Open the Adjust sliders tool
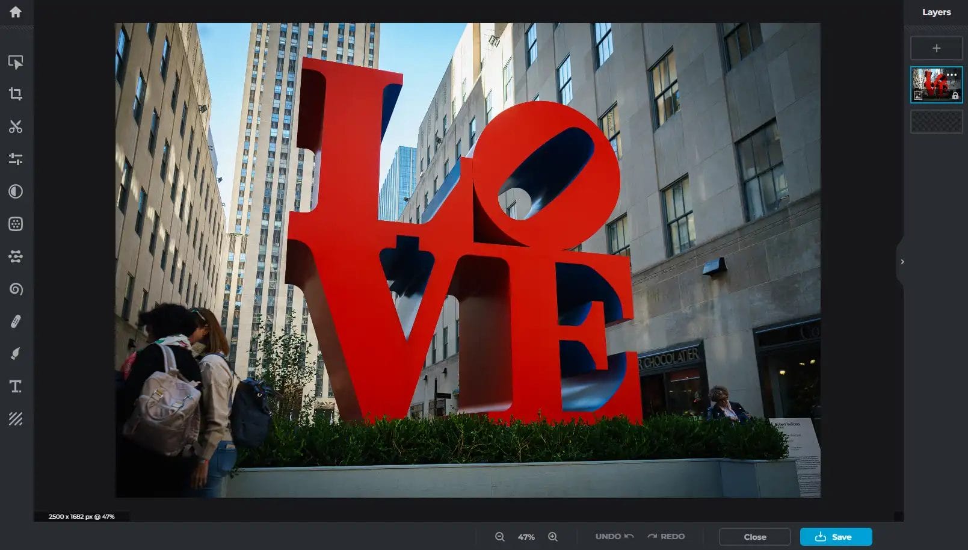The width and height of the screenshot is (968, 550). pyautogui.click(x=16, y=159)
